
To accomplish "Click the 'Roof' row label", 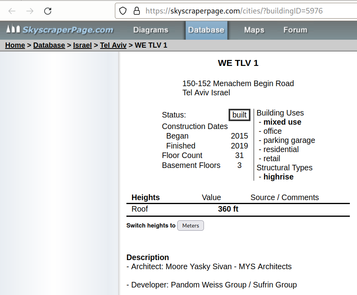I will click(x=140, y=209).
